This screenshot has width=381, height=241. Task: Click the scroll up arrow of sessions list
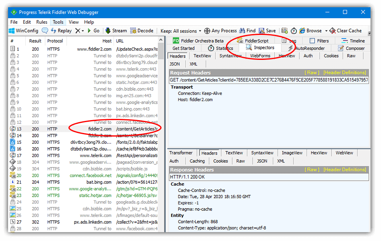[x=161, y=40]
